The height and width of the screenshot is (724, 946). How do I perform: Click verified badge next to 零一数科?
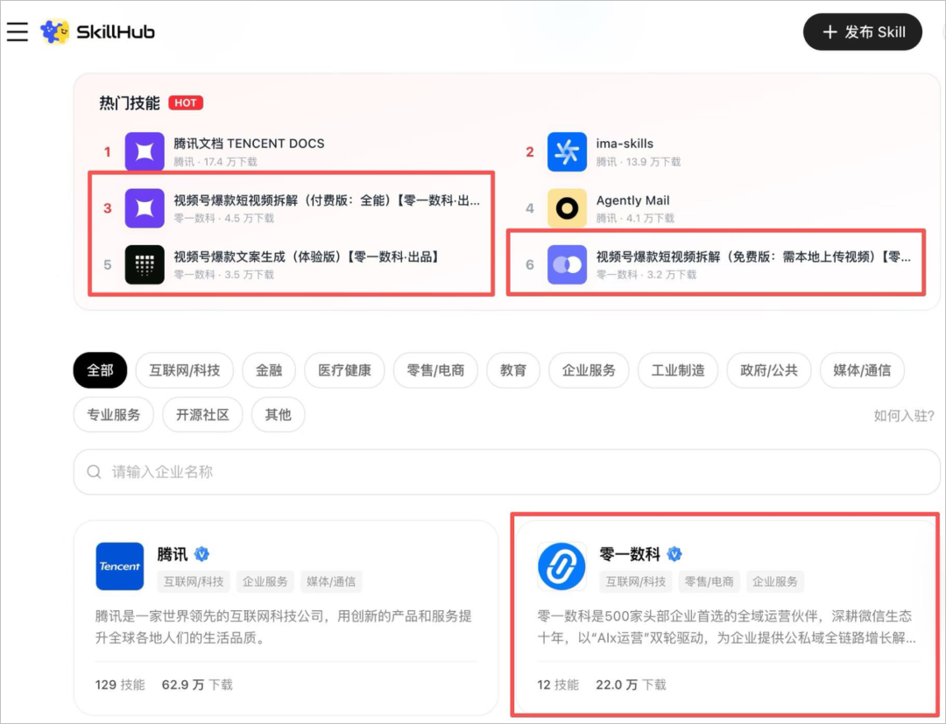click(674, 553)
